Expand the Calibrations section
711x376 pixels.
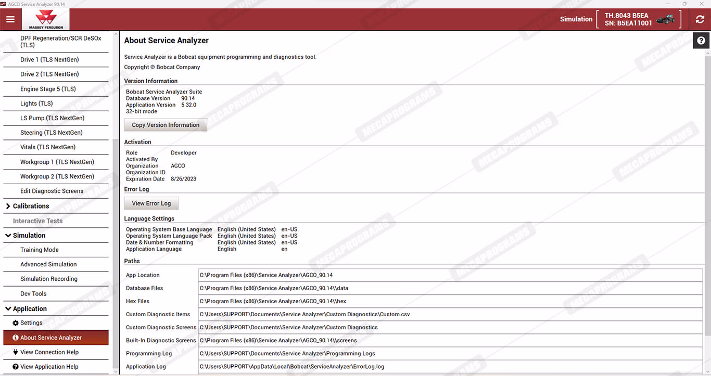click(x=8, y=206)
